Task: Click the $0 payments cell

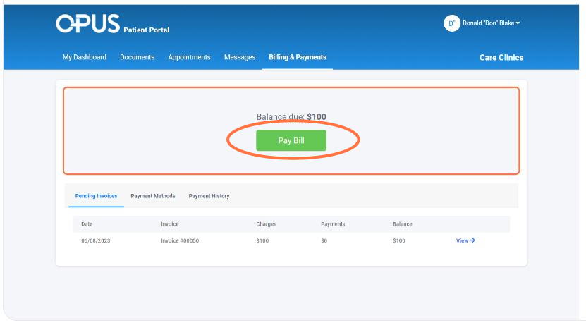Action: [x=324, y=240]
